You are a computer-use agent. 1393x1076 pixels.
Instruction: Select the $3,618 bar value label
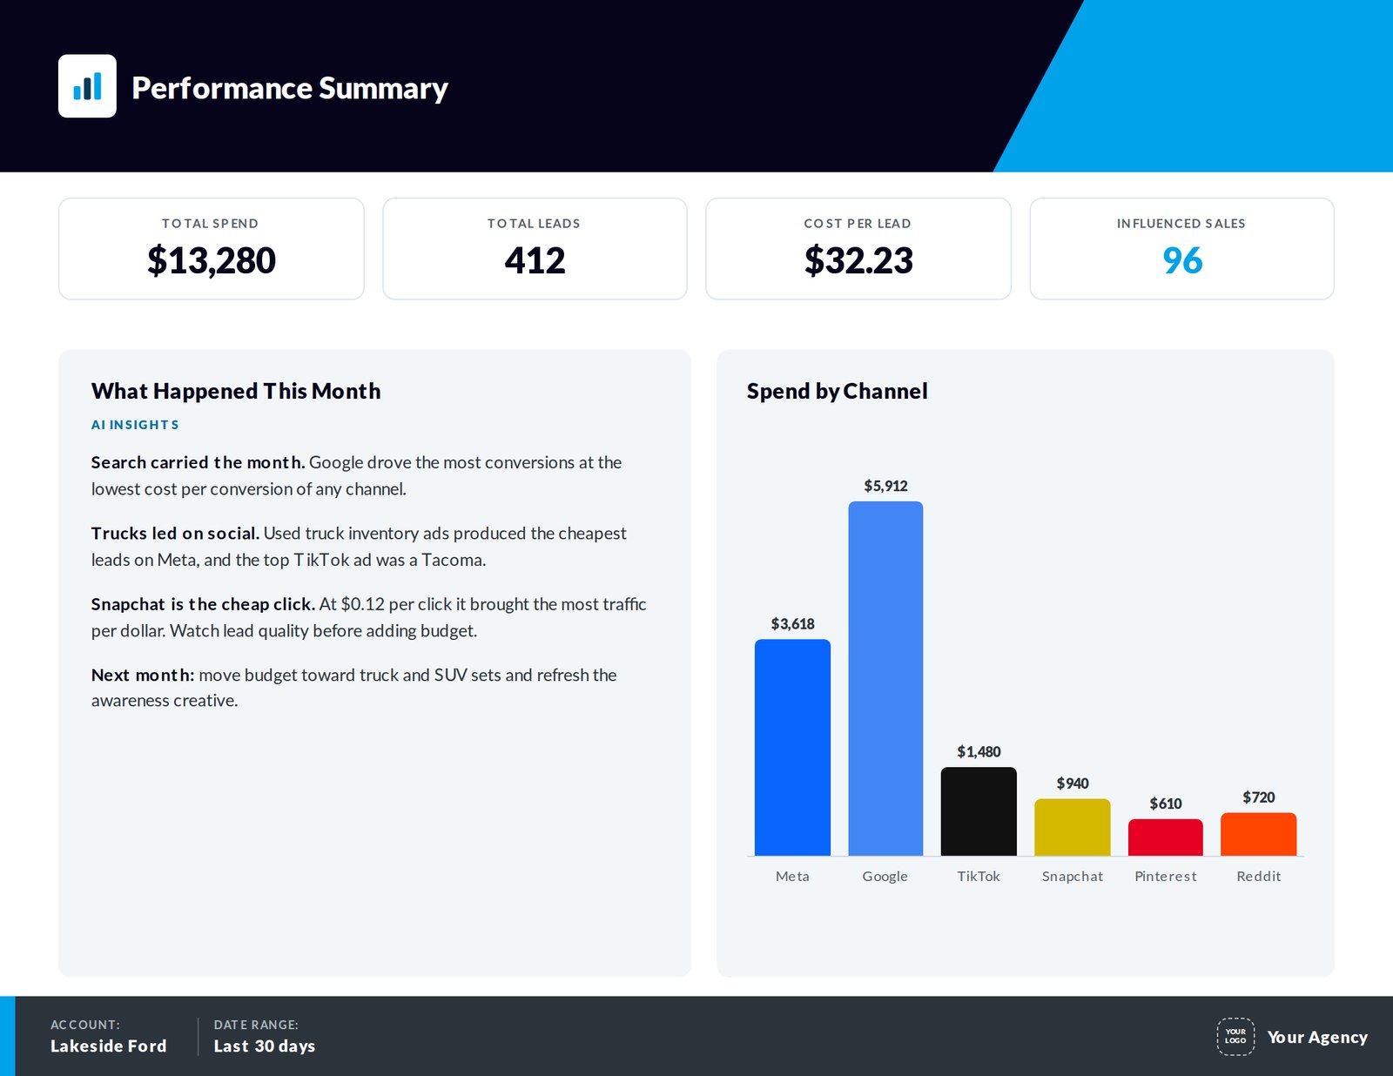(792, 624)
